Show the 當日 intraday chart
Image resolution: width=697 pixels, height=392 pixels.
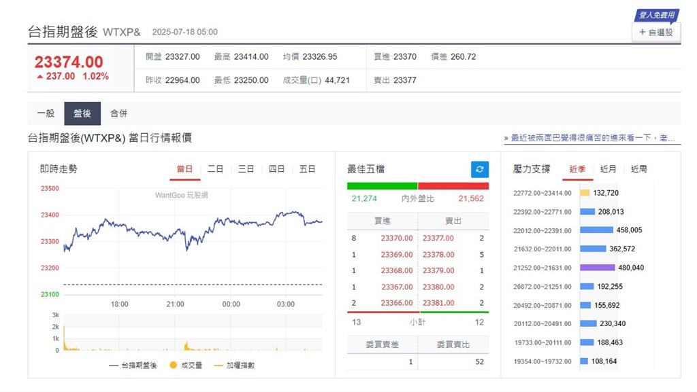[185, 169]
